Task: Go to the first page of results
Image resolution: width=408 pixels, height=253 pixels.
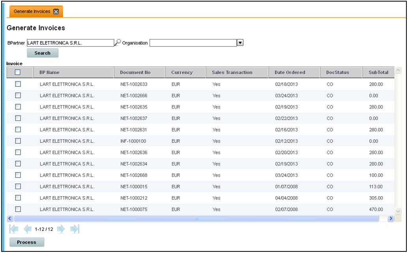Action: (x=14, y=229)
